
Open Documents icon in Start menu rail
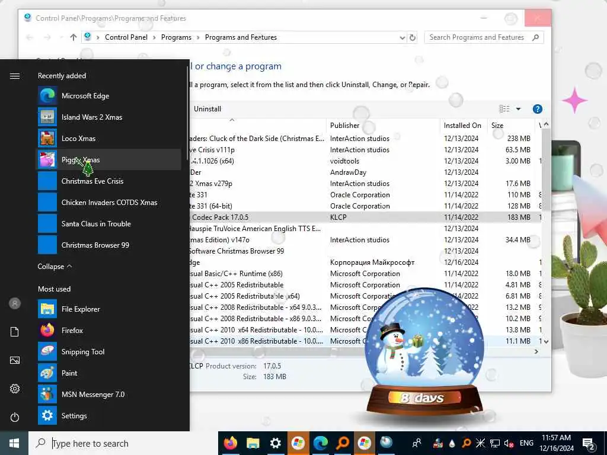15,332
